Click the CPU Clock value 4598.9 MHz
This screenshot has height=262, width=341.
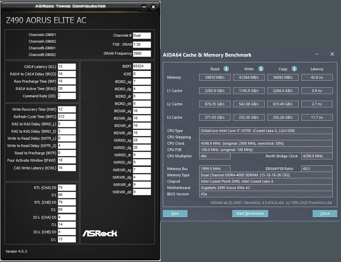pyautogui.click(x=266, y=143)
